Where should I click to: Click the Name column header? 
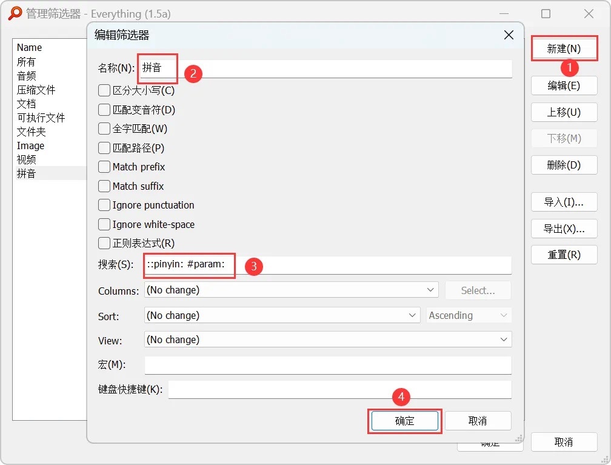(x=29, y=47)
